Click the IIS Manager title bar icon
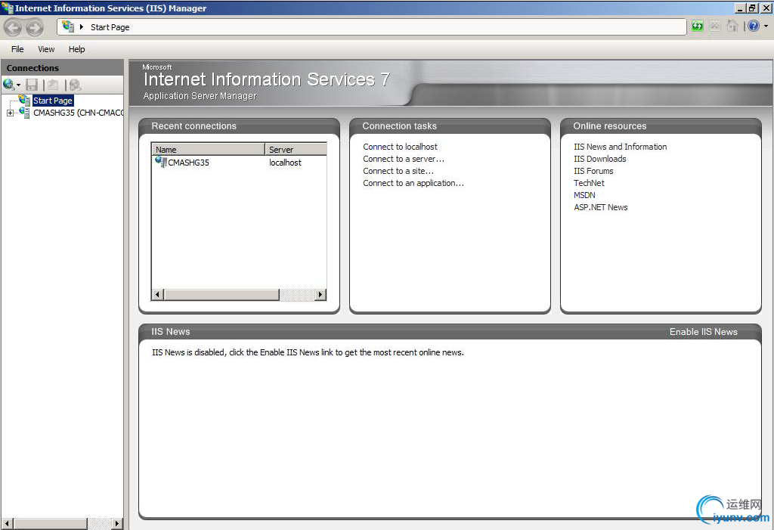The height and width of the screenshot is (530, 774). pyautogui.click(x=7, y=8)
